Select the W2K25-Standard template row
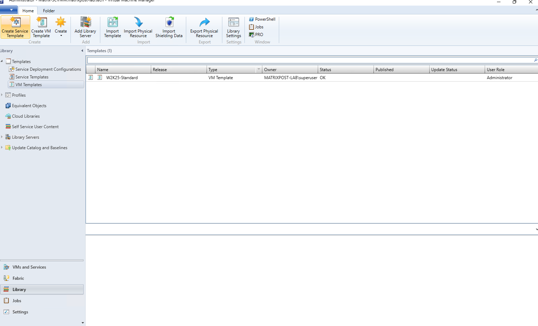538x326 pixels. click(x=312, y=78)
